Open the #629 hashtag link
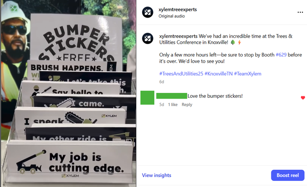The image size is (307, 187). [x=281, y=55]
